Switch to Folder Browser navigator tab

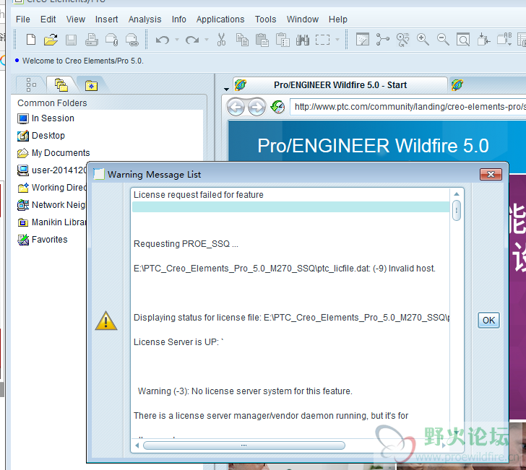(61, 84)
